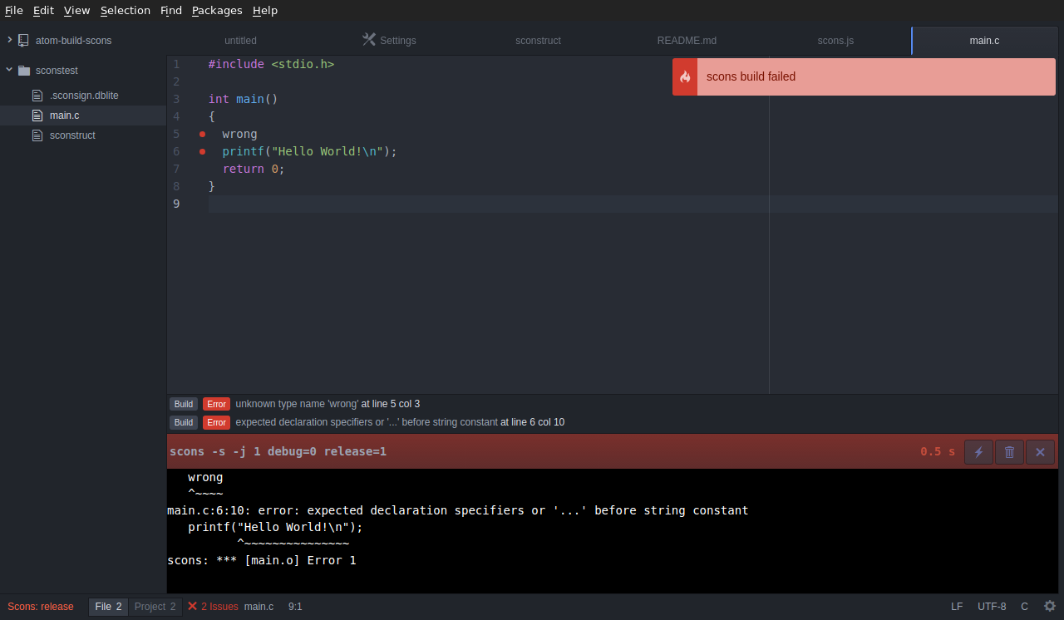This screenshot has width=1064, height=620.
Task: Open the Edit menu
Action: point(43,11)
